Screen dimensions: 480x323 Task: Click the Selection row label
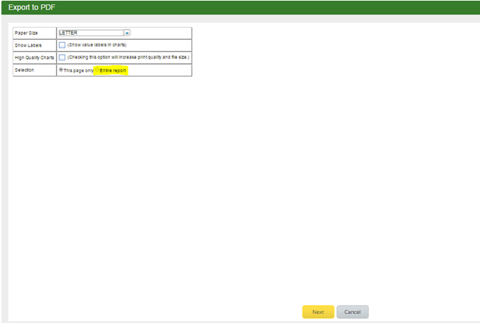click(x=24, y=69)
